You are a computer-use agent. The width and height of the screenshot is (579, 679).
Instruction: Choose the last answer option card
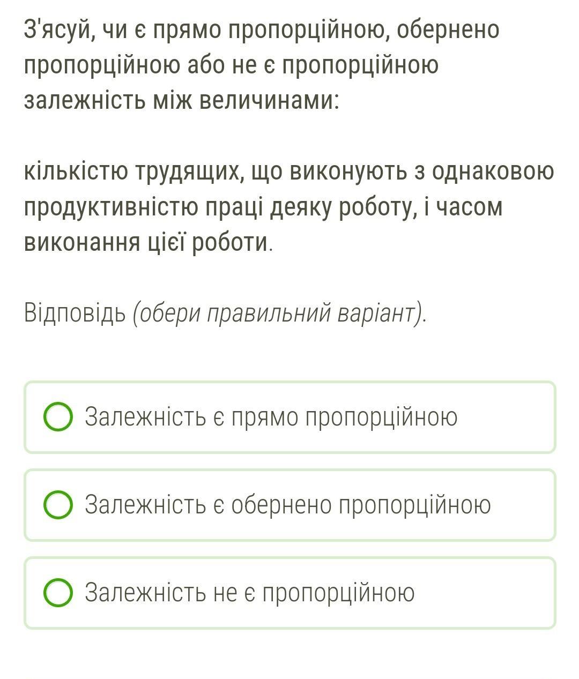point(290,593)
